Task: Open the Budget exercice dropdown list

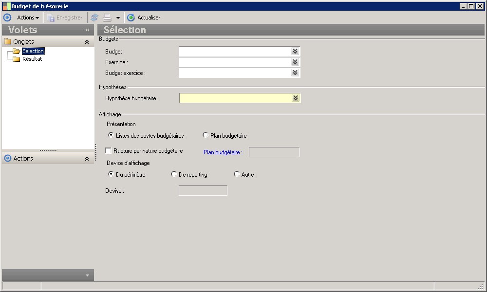Action: click(295, 73)
